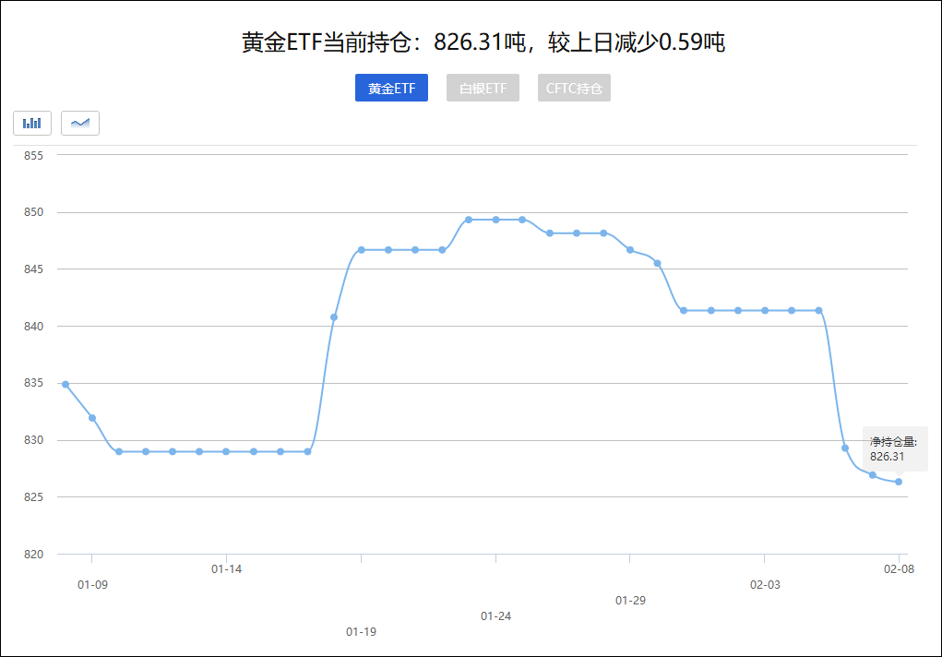
Task: Open the CFTC持仓 tab
Action: coord(574,88)
